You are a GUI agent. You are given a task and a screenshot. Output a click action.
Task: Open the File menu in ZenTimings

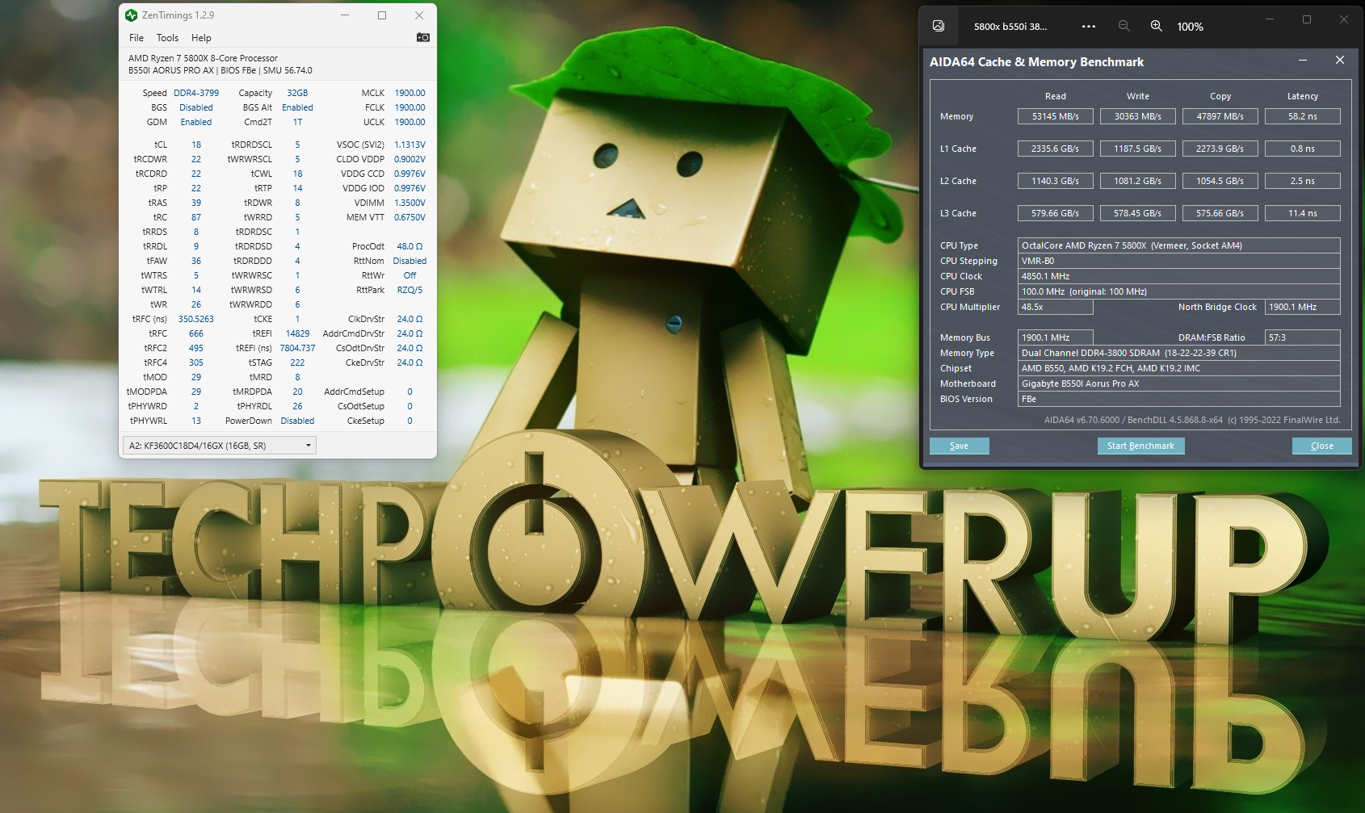(136, 38)
